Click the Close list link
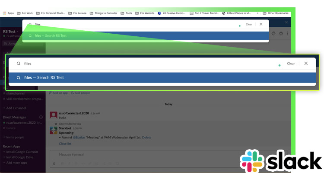Image resolution: width=324 pixels, height=173 pixels. point(65,144)
